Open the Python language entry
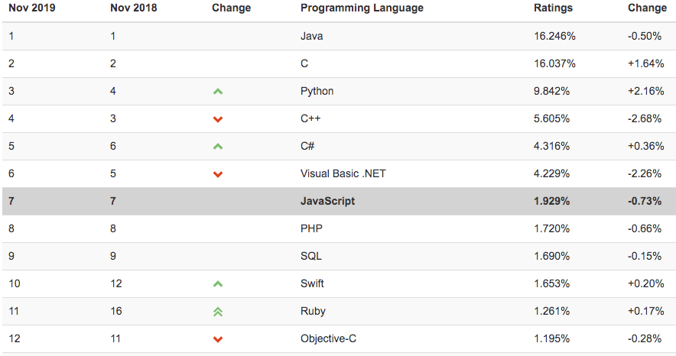This screenshot has width=676, height=356. (317, 91)
